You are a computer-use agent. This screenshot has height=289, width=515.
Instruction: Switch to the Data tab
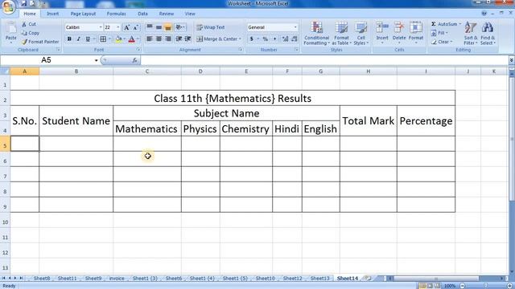click(142, 14)
